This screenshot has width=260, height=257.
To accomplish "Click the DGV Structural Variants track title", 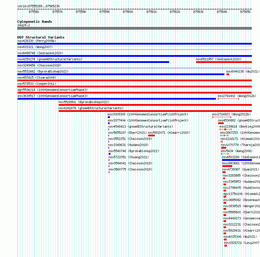I will point(41,37).
